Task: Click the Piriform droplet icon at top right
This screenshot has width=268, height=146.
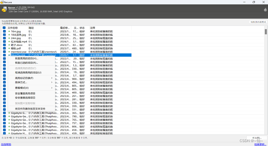Action: coord(265,10)
